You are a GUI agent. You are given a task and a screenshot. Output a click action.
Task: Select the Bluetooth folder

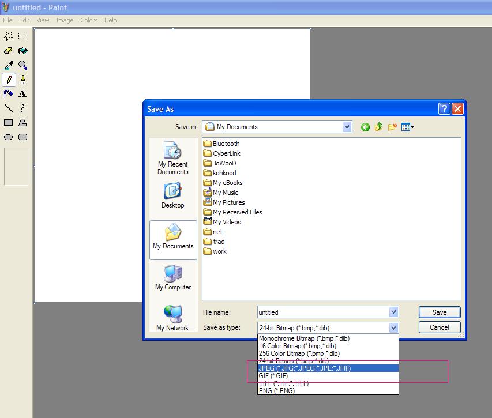point(221,144)
